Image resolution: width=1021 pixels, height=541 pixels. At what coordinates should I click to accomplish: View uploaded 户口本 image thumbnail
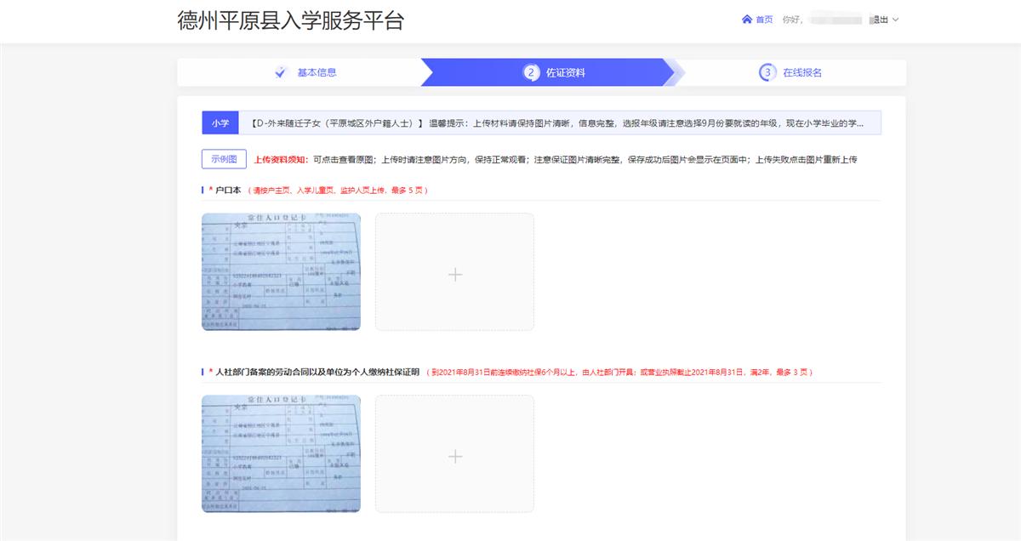281,271
